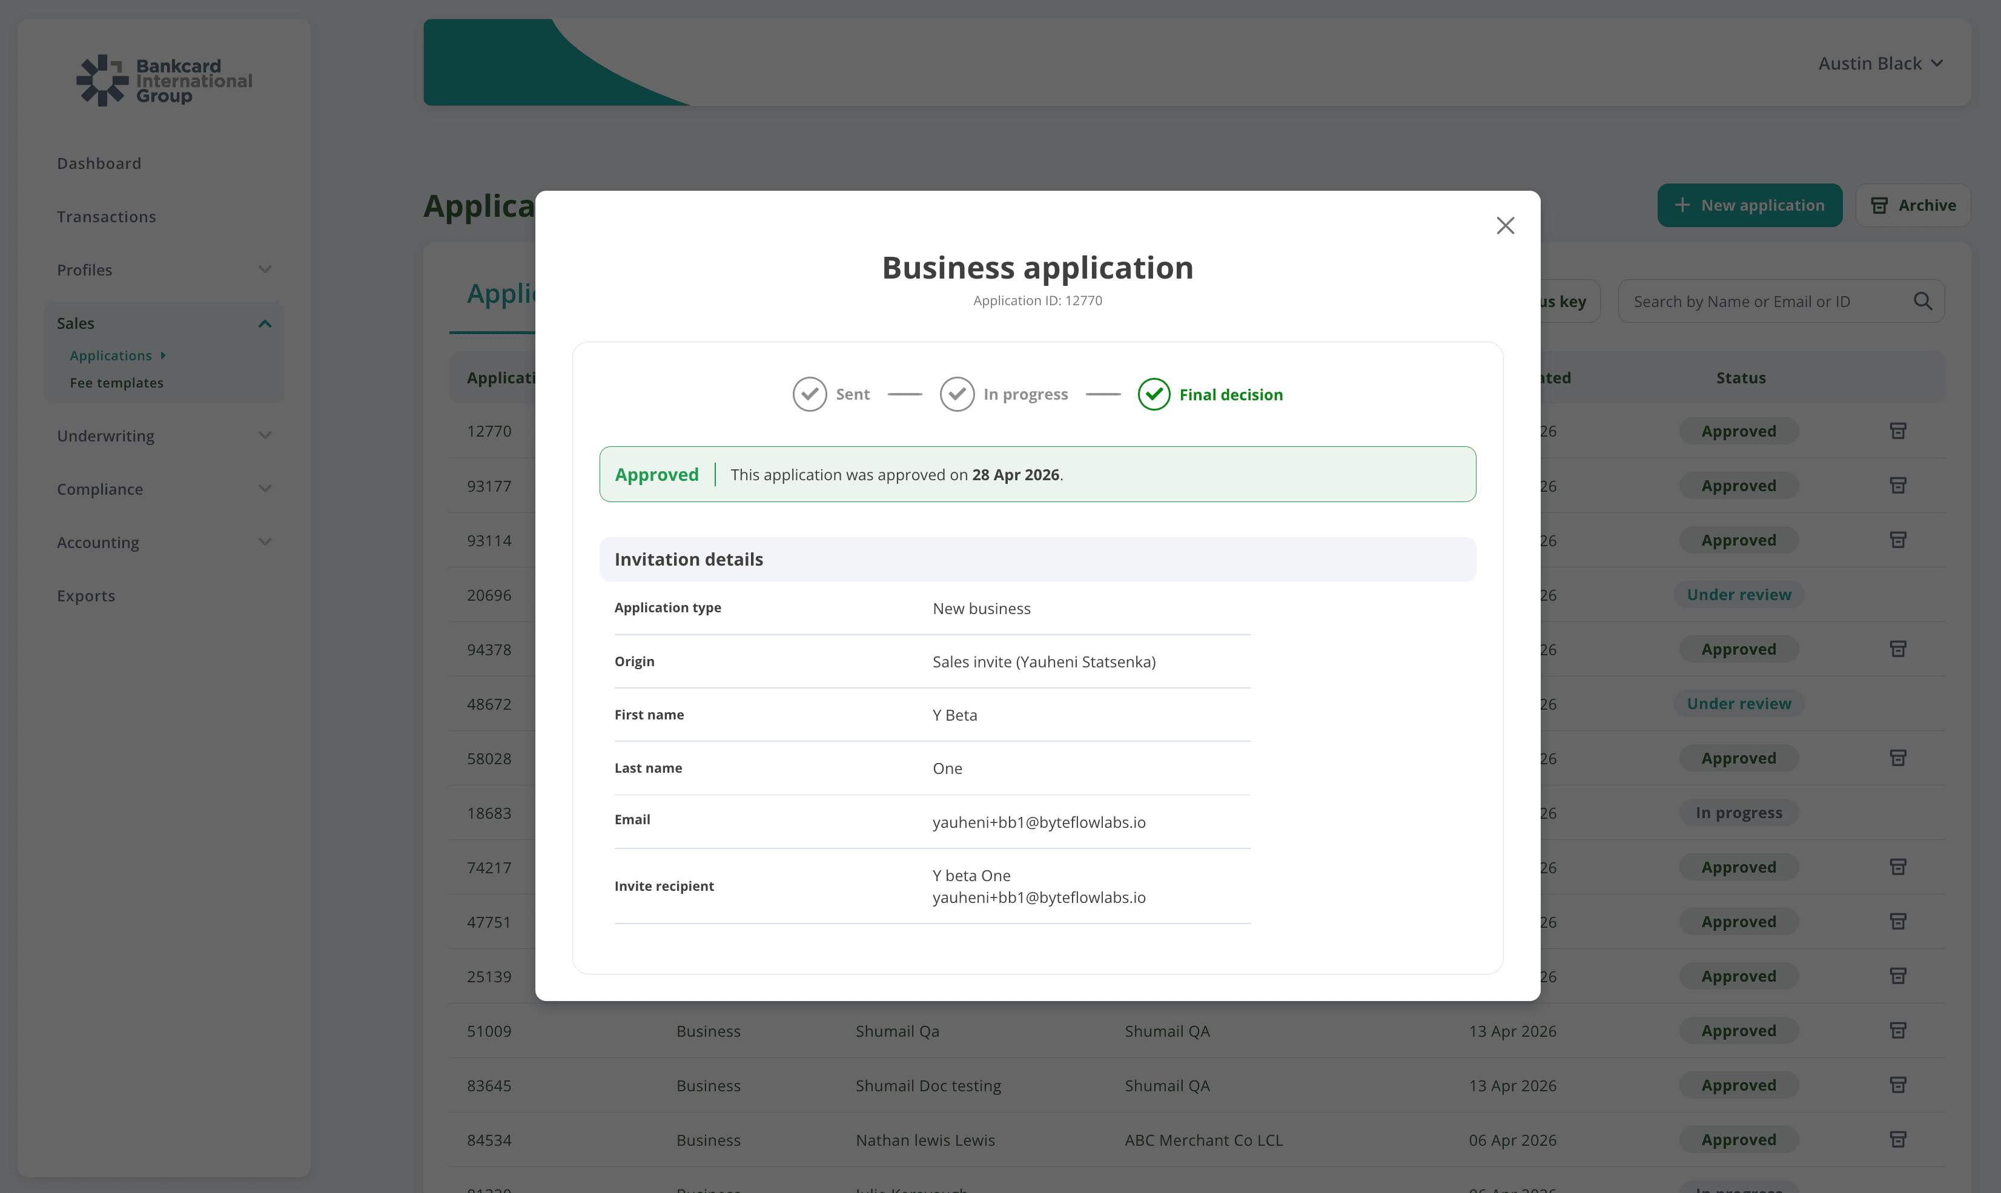Archive application 47751 via row icon
This screenshot has height=1193, width=2001.
1898,921
